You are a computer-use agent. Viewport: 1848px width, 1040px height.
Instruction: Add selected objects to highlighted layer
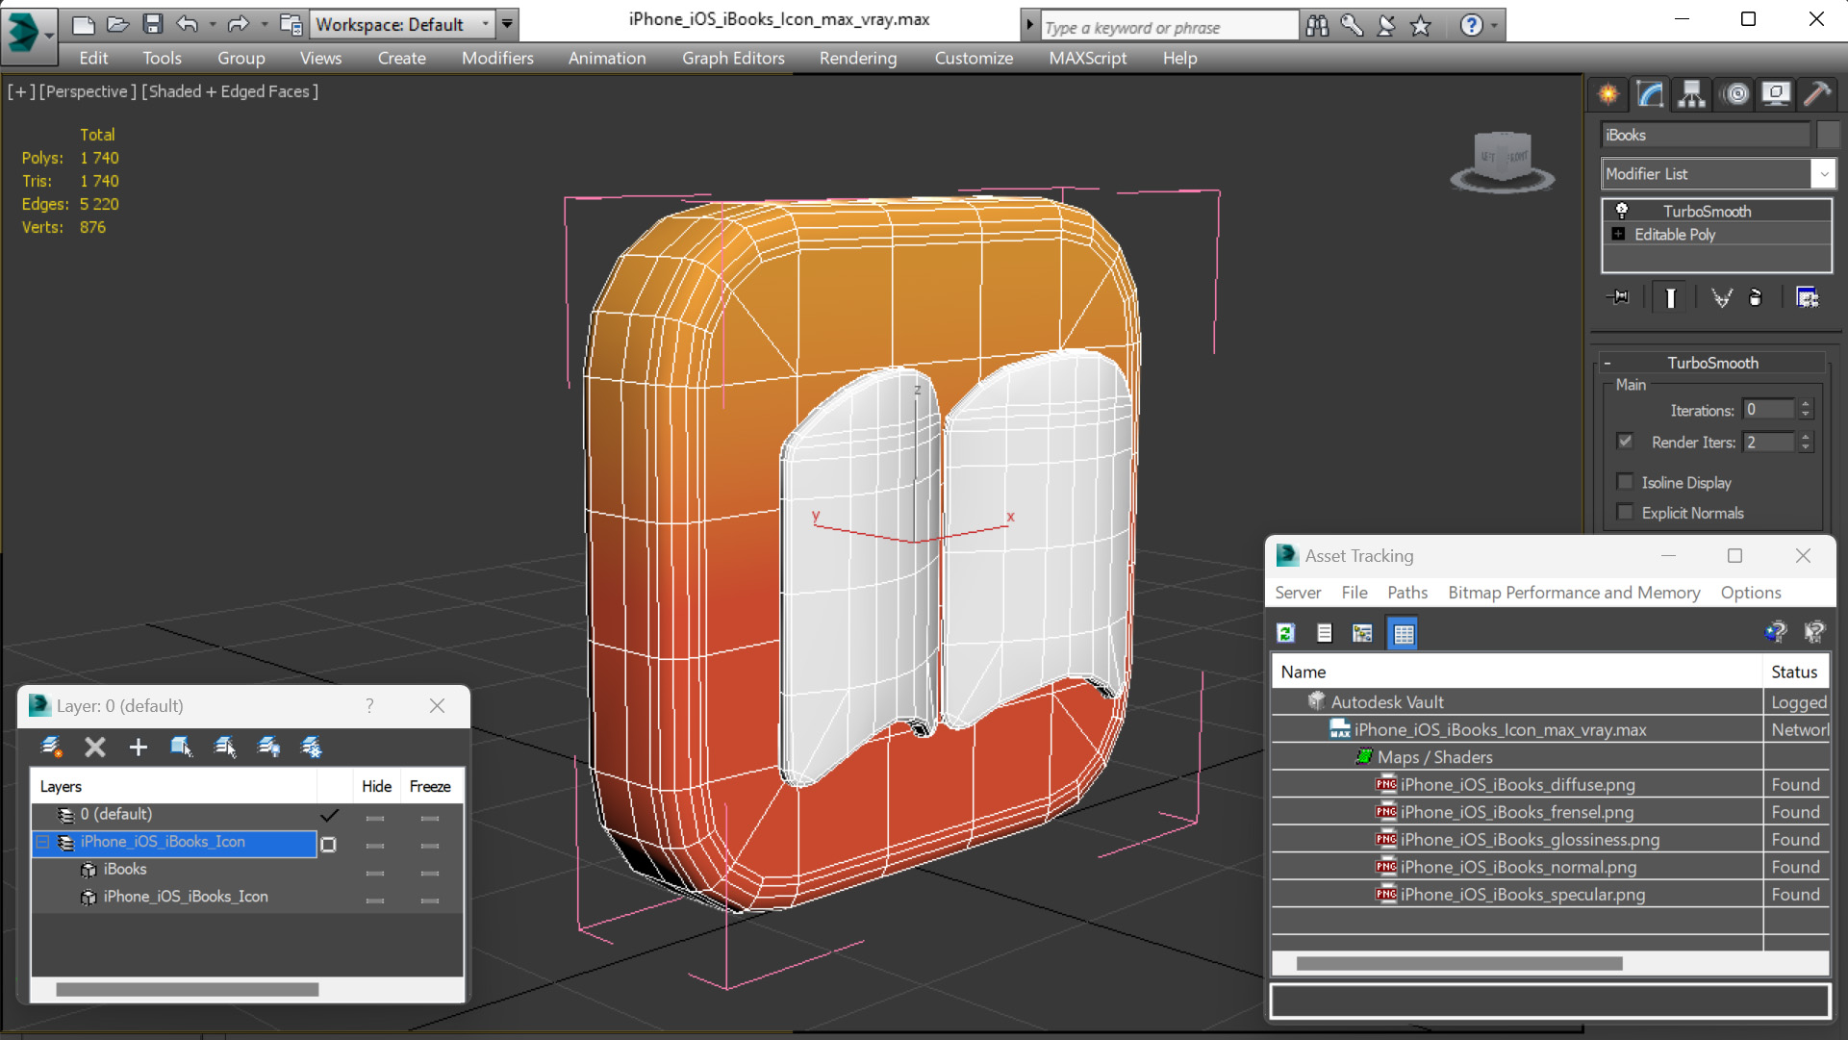pyautogui.click(x=138, y=747)
